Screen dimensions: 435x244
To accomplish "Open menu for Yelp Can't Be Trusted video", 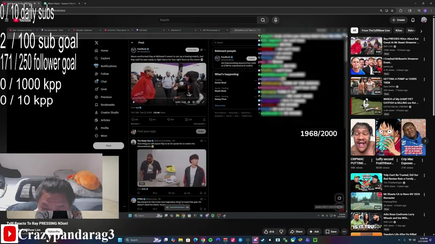I will coord(424,175).
